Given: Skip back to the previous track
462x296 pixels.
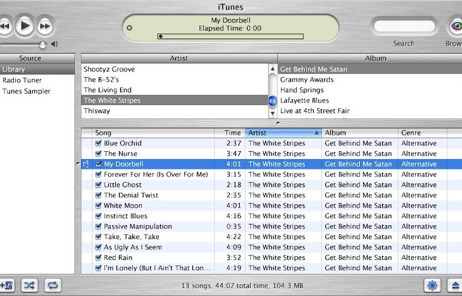Looking at the screenshot, I should pos(5,26).
